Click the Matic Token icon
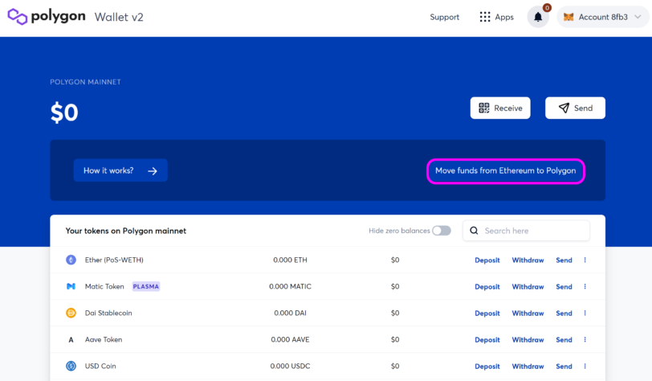This screenshot has width=652, height=381. pyautogui.click(x=71, y=286)
